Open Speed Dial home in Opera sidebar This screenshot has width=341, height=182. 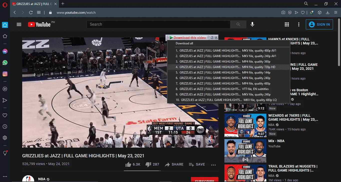(x=5, y=25)
